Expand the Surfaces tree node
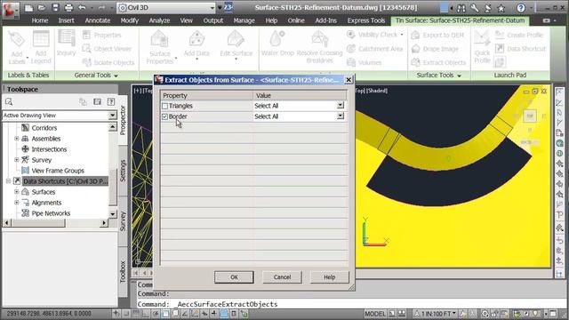The width and height of the screenshot is (569, 320). pos(17,192)
